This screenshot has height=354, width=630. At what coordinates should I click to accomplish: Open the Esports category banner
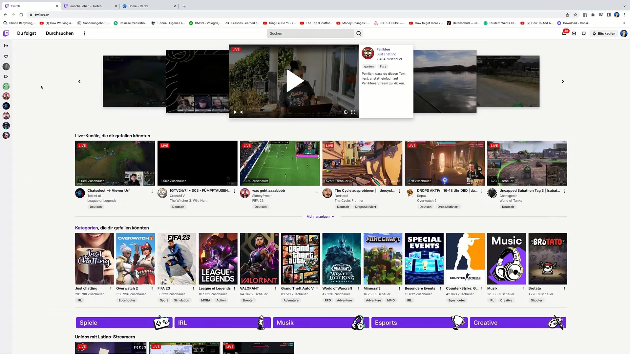pyautogui.click(x=419, y=323)
